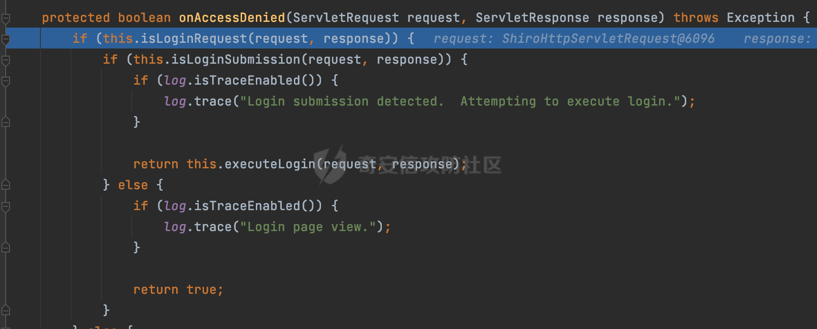
Task: Click the ServletResponse parameter type
Action: 532,18
